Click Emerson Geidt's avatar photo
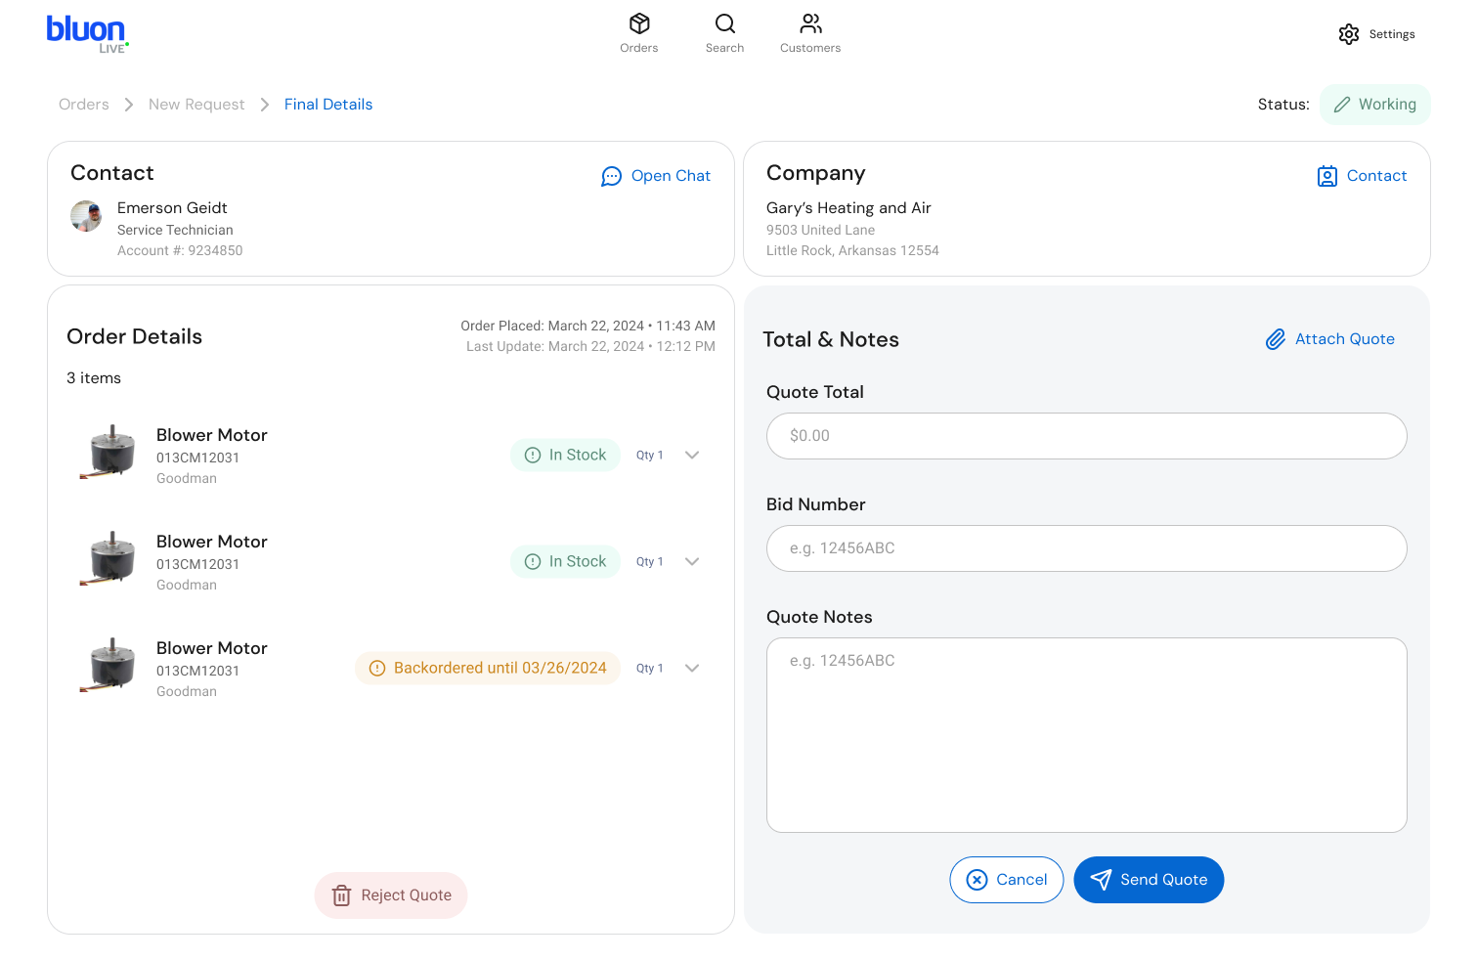The height and width of the screenshot is (960, 1478). [86, 216]
